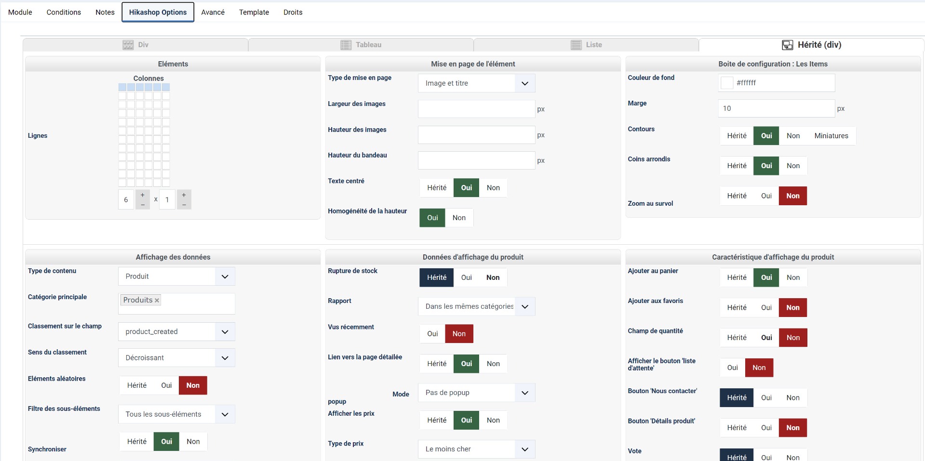
Task: Select the Div layout grid icon
Action: coord(128,45)
